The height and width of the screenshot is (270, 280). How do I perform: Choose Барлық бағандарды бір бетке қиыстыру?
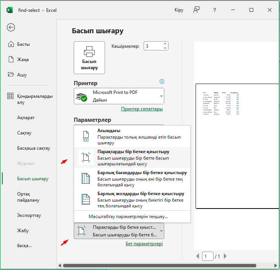click(x=132, y=179)
